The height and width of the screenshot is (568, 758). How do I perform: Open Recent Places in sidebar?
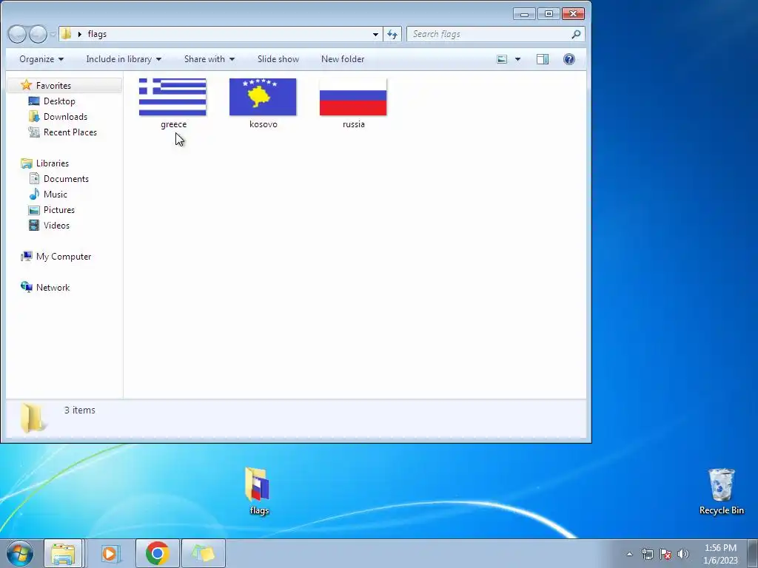(70, 132)
